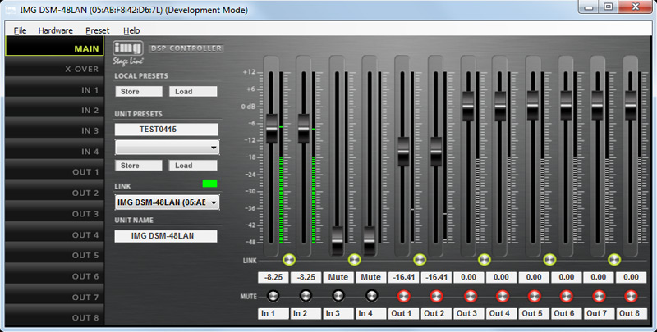Open the Hardware menu

(x=56, y=30)
